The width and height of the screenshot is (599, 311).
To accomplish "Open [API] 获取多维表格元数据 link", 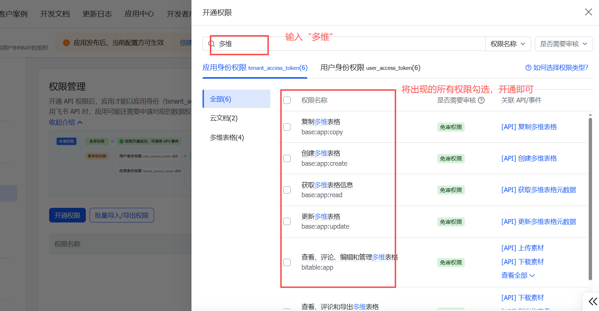I will click(538, 190).
